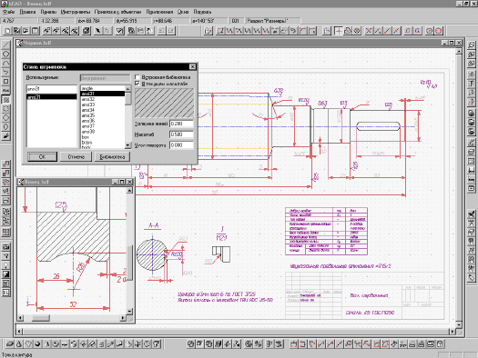Click the 'Угол поворота' value field
This screenshot has width=478, height=358.
coord(181,145)
